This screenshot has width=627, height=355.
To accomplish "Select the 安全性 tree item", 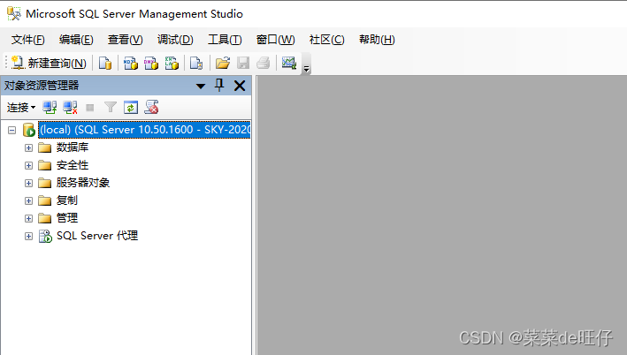I will [73, 165].
